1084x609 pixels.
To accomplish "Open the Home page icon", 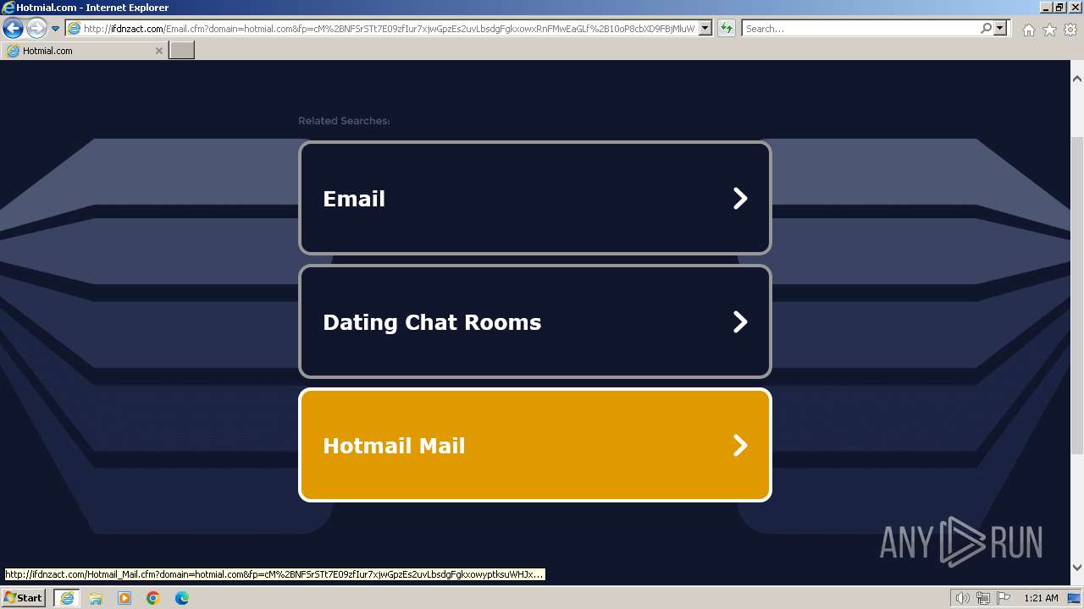I will pyautogui.click(x=1028, y=30).
